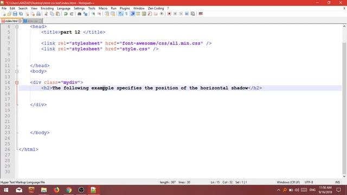Click Windows (CR LF) line ending selector

[x=288, y=182]
